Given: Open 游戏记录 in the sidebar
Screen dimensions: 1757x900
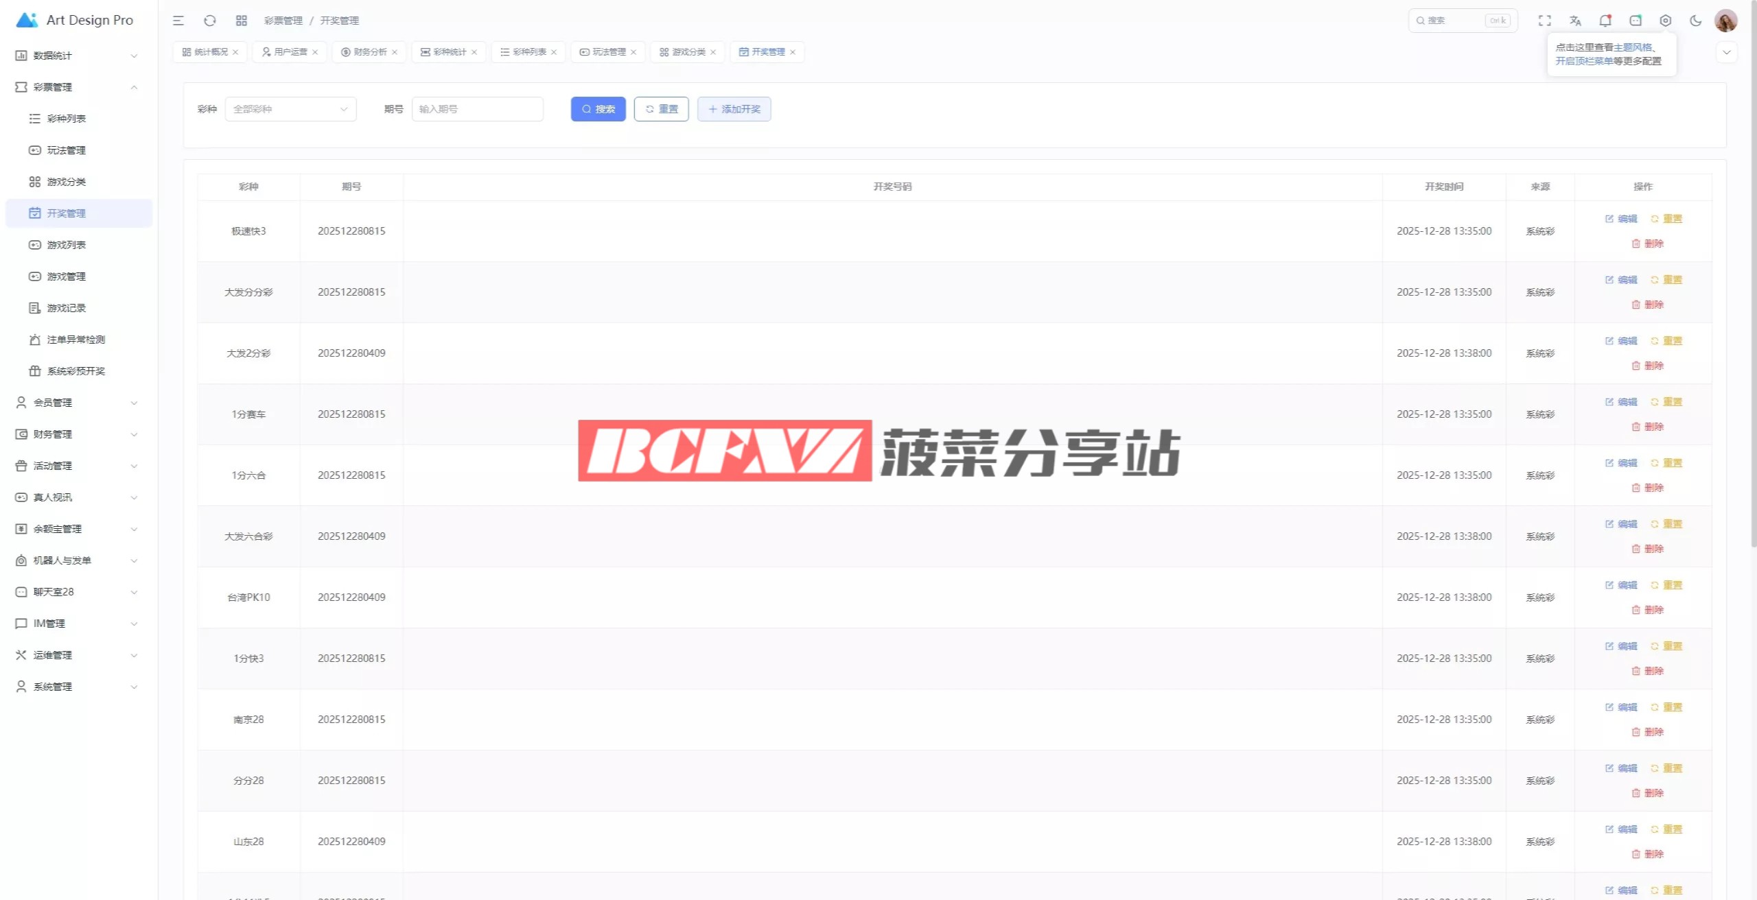Looking at the screenshot, I should coord(67,308).
